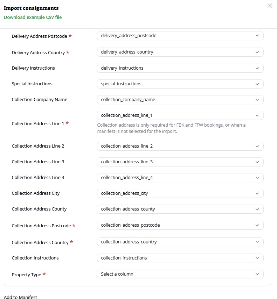
Task: Select the Collection Address City mapping dropdown
Action: point(180,193)
